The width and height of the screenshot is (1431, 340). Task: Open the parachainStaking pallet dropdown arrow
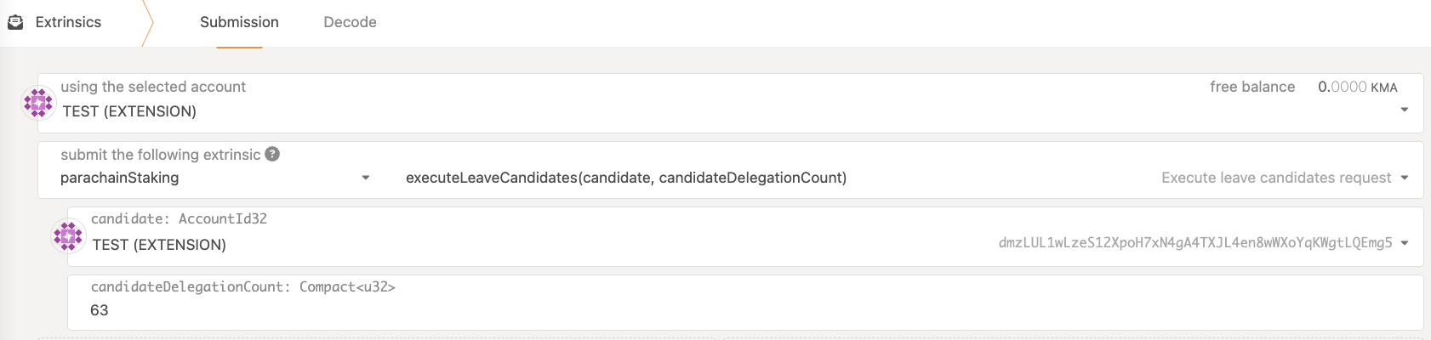(366, 178)
